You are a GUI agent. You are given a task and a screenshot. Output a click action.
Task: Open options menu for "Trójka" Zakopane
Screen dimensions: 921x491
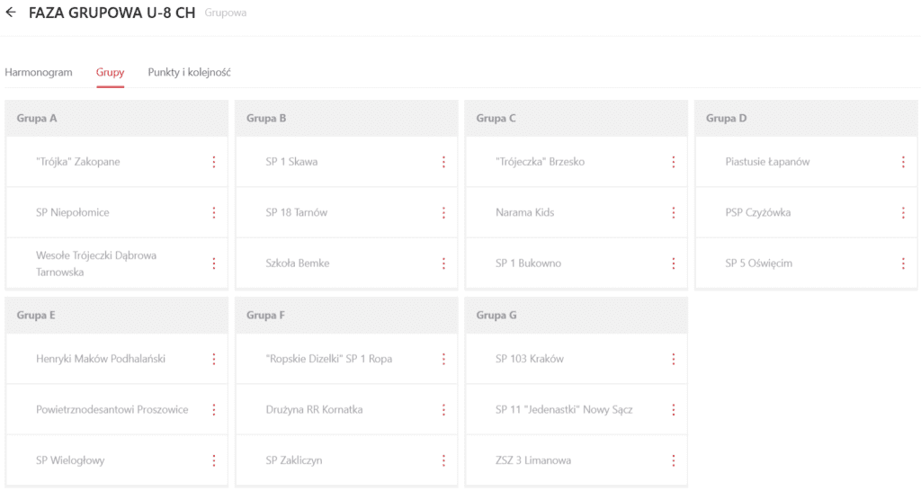point(214,162)
